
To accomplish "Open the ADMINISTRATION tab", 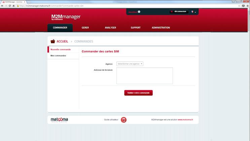I will [x=161, y=28].
